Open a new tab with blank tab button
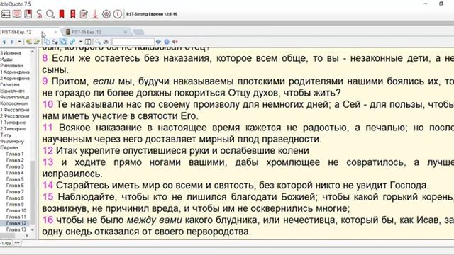454x255 pixels. 138,32
